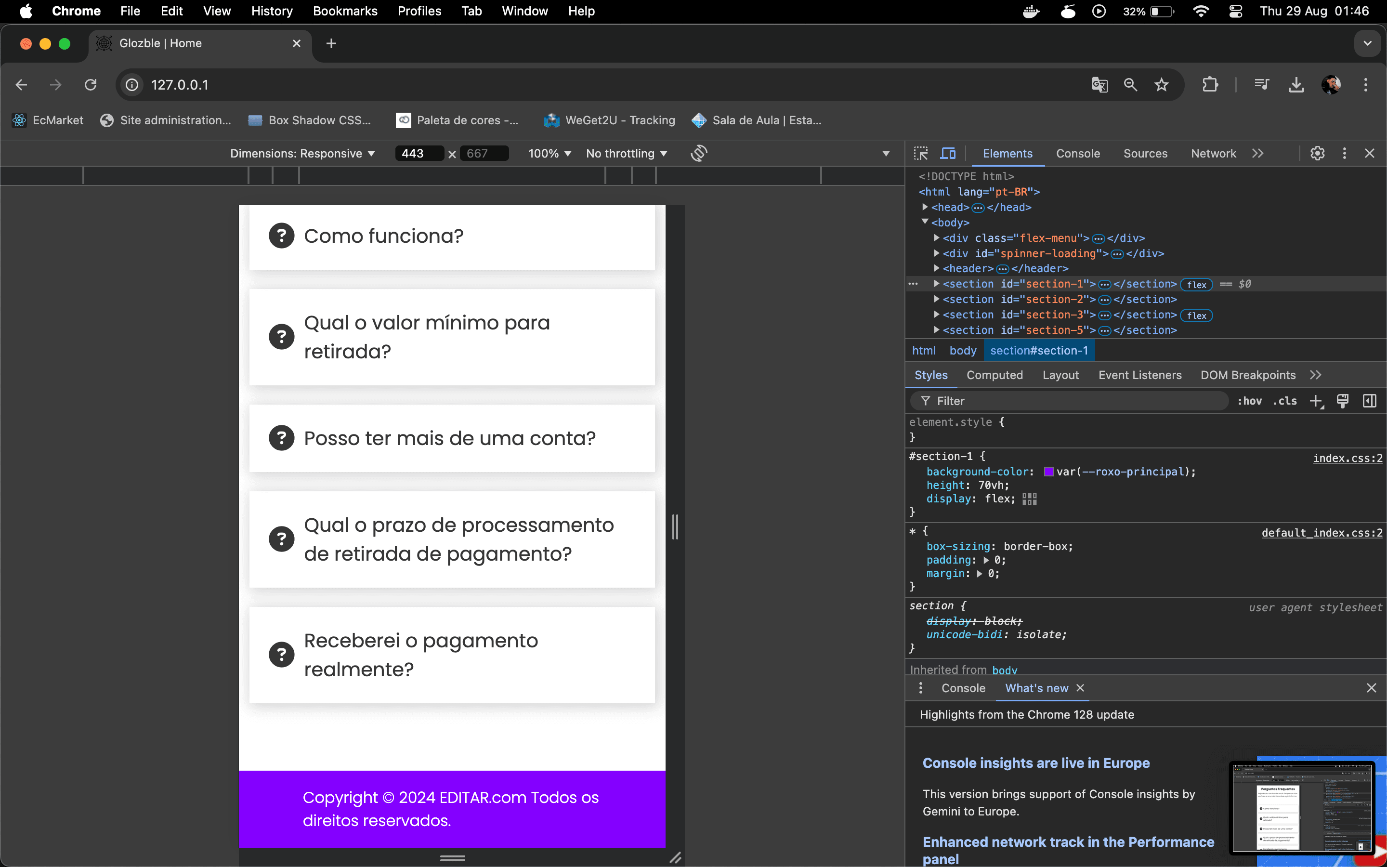Switch to the Network panel tab
Image resolution: width=1387 pixels, height=867 pixels.
pyautogui.click(x=1213, y=154)
